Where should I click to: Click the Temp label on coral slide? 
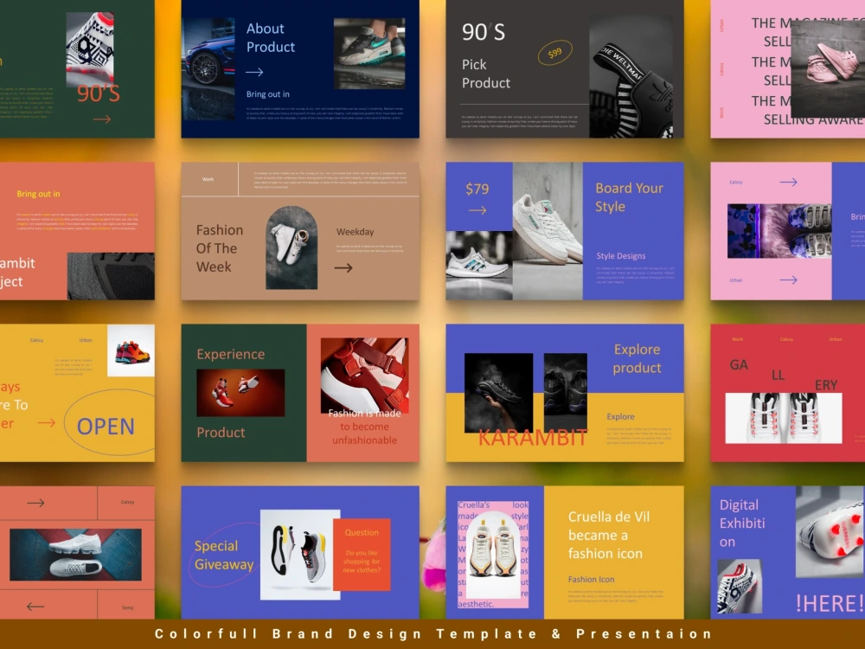click(127, 607)
